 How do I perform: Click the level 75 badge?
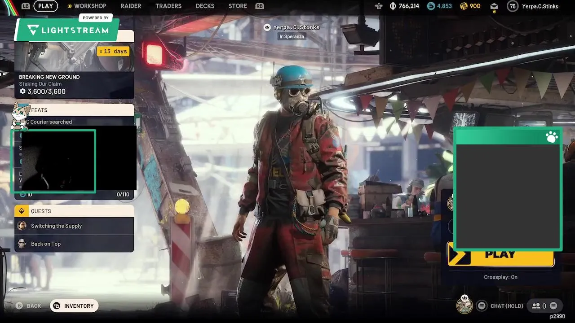pyautogui.click(x=512, y=6)
